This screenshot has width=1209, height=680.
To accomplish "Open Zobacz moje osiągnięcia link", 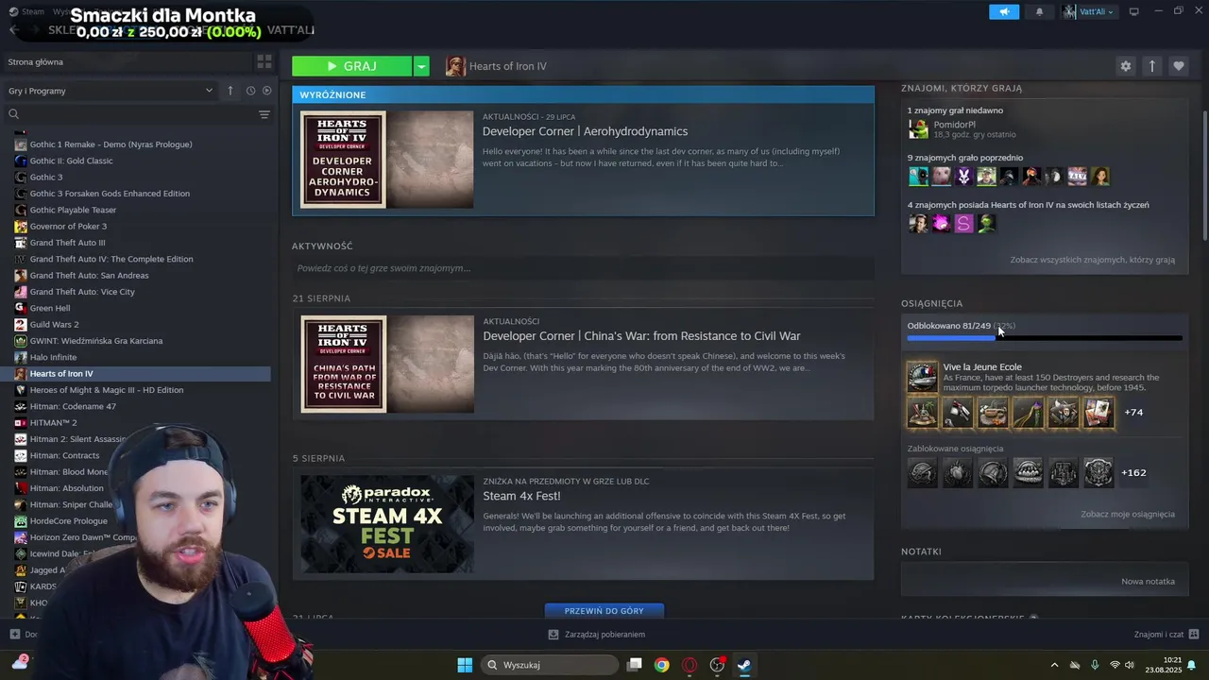I will pyautogui.click(x=1128, y=514).
